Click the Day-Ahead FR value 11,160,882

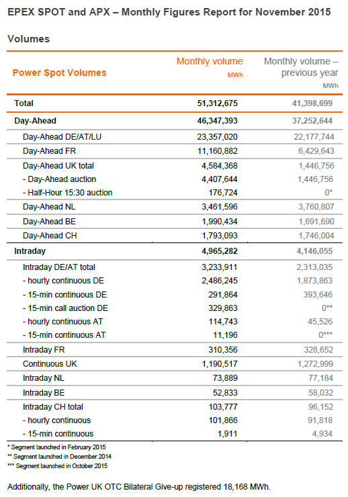coord(218,151)
